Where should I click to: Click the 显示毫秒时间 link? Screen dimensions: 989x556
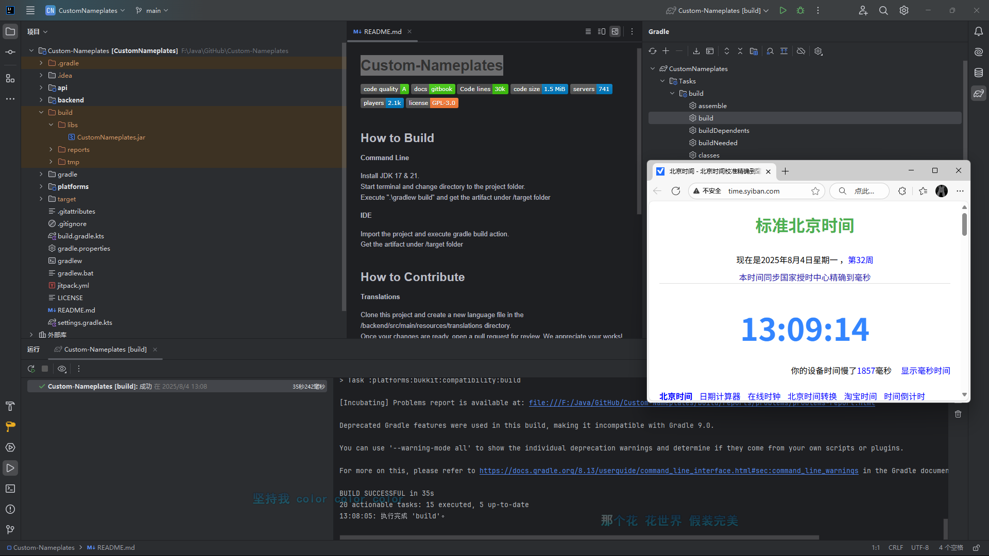[x=925, y=371]
